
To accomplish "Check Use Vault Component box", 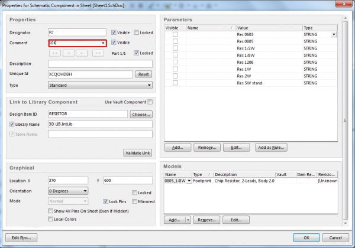I will pyautogui.click(x=150, y=102).
